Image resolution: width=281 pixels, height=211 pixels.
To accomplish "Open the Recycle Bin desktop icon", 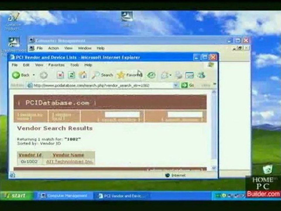I will pos(267,169).
